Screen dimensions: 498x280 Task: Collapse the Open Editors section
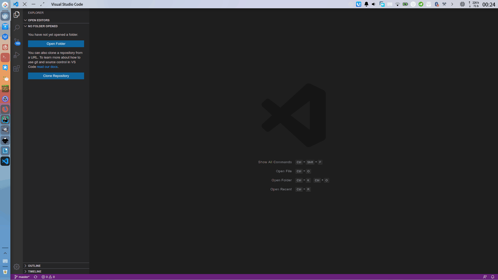pyautogui.click(x=56, y=20)
